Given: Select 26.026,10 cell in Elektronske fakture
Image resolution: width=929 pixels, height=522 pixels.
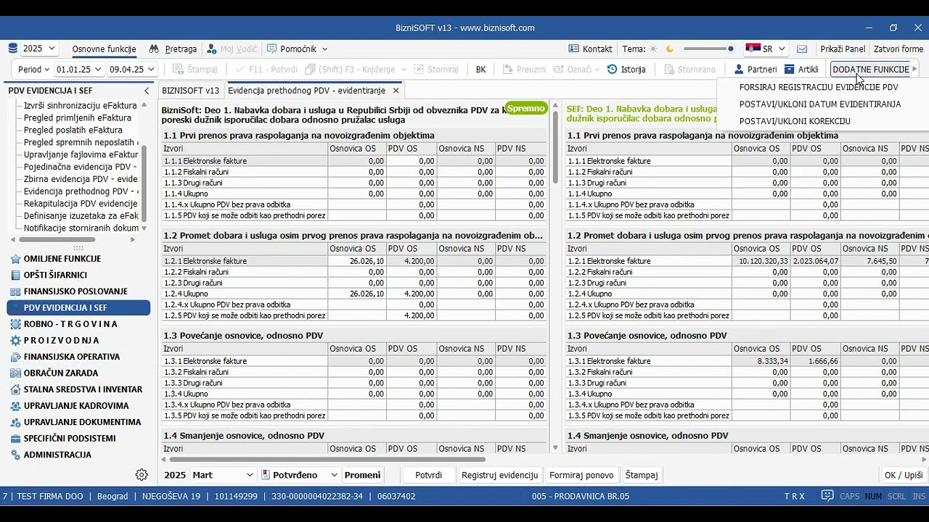Looking at the screenshot, I should click(x=356, y=261).
